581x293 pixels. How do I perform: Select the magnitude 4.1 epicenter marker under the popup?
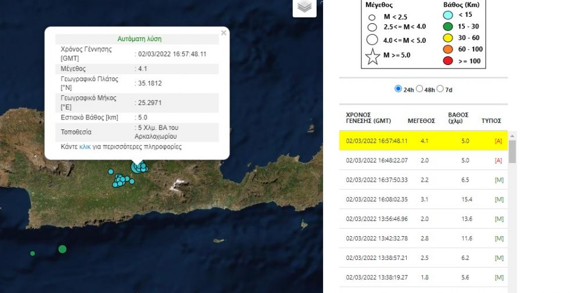pyautogui.click(x=138, y=167)
